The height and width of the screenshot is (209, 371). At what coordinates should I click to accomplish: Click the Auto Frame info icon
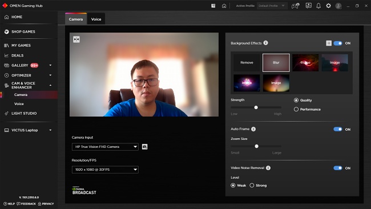click(x=253, y=129)
